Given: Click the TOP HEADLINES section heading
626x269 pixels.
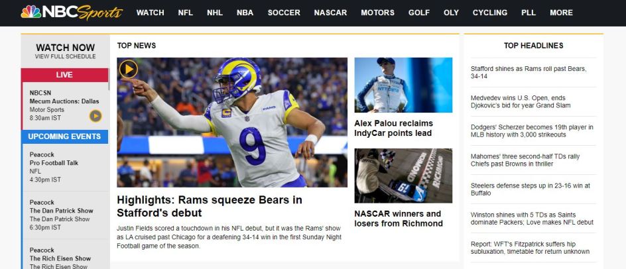Looking at the screenshot, I should coord(533,46).
